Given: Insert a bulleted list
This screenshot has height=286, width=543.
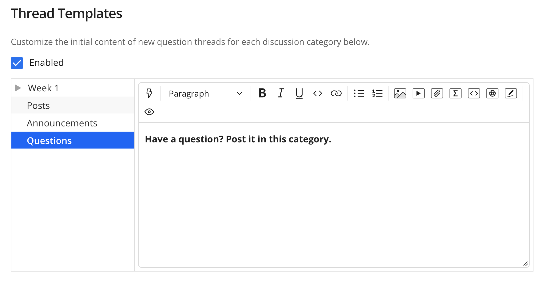Looking at the screenshot, I should [359, 93].
